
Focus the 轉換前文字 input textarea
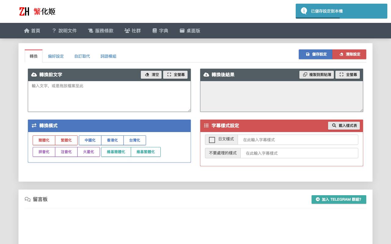(109, 96)
